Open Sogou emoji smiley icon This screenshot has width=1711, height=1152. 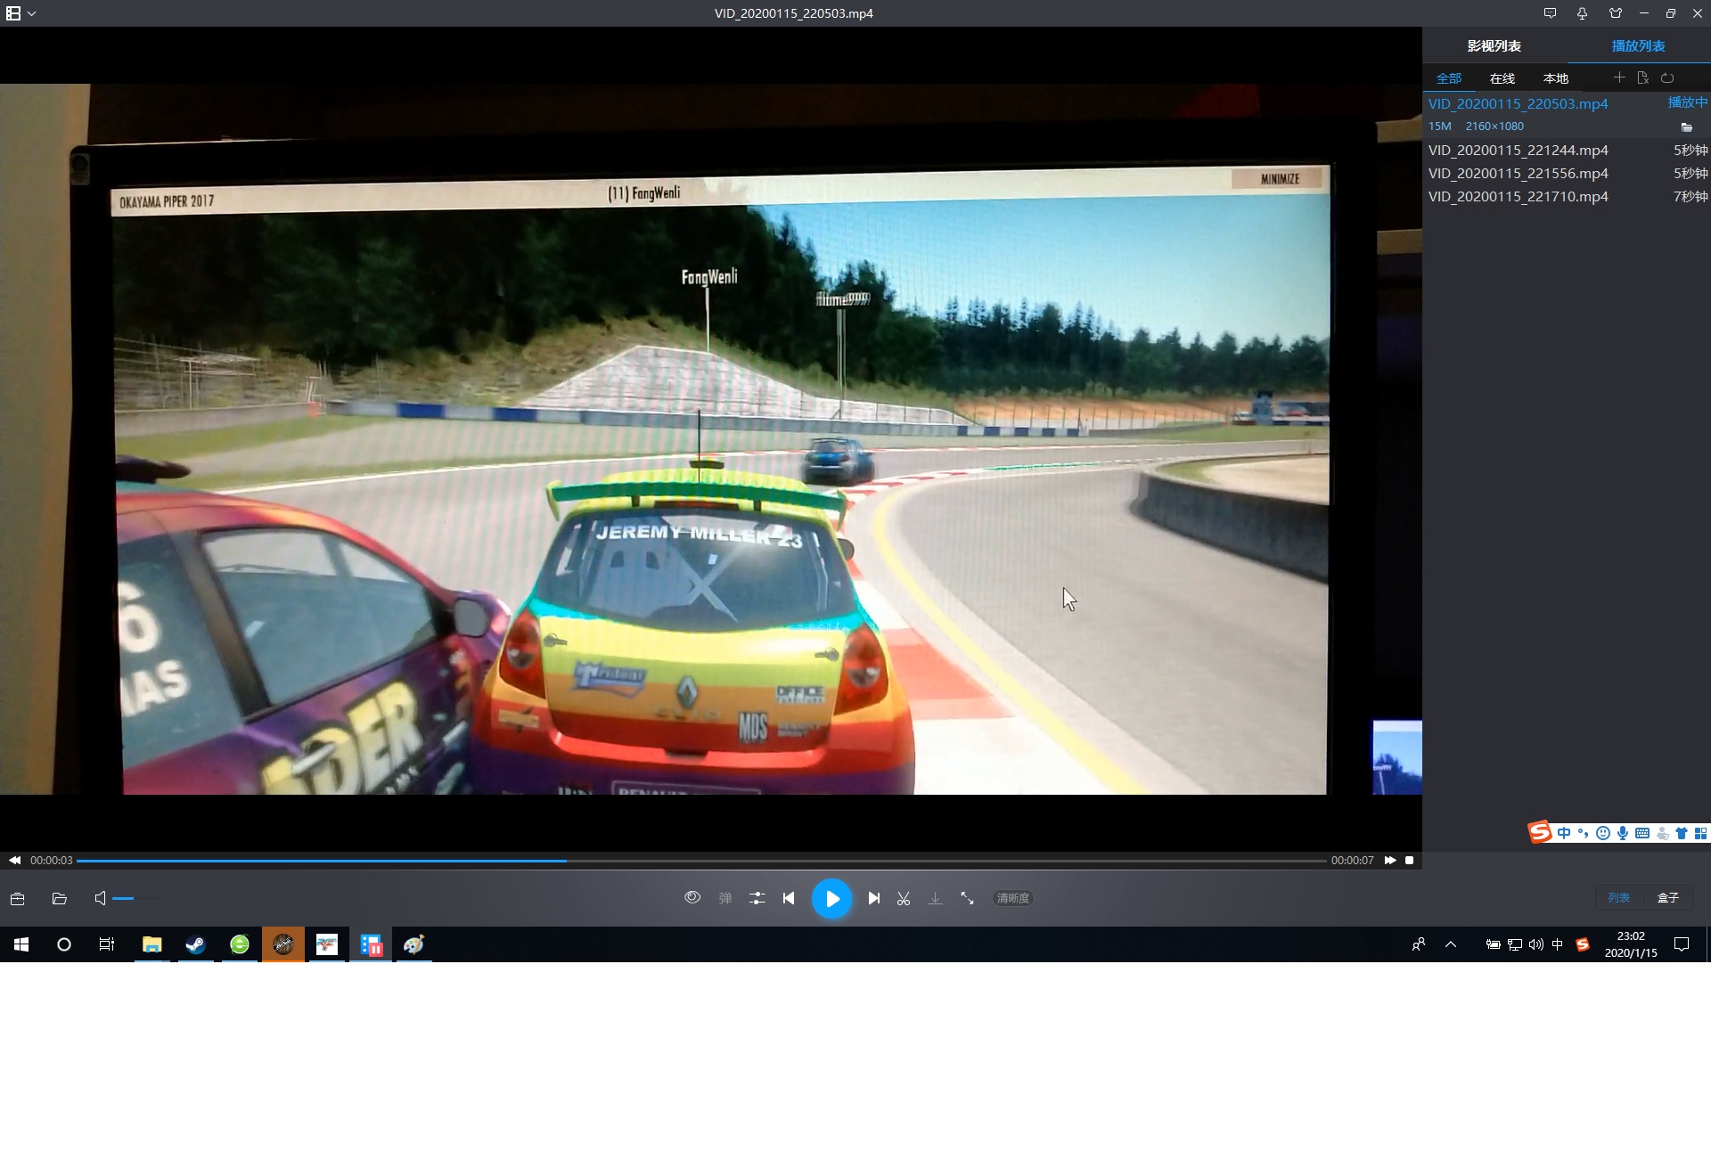[1603, 833]
